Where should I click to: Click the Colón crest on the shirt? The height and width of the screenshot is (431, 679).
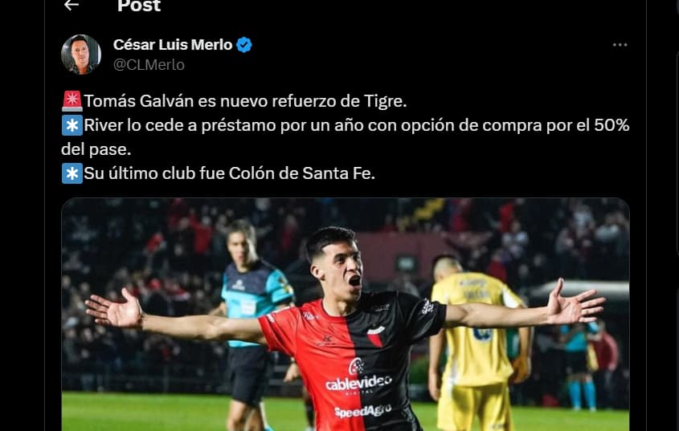[375, 336]
